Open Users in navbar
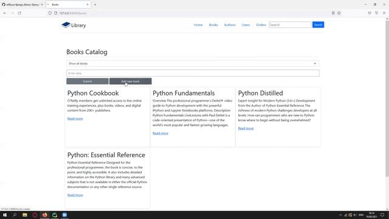This screenshot has width=389, height=219. coord(246,25)
